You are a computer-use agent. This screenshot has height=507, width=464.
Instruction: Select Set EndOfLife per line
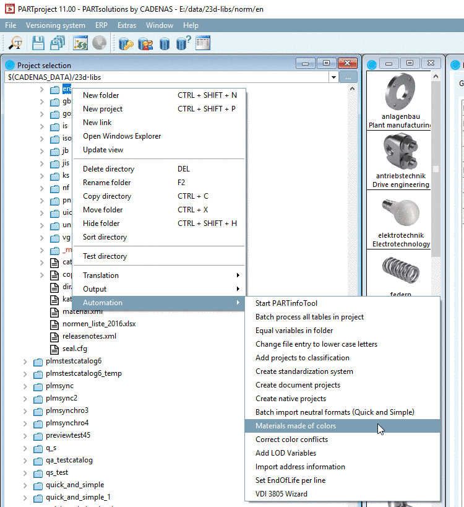click(x=343, y=480)
